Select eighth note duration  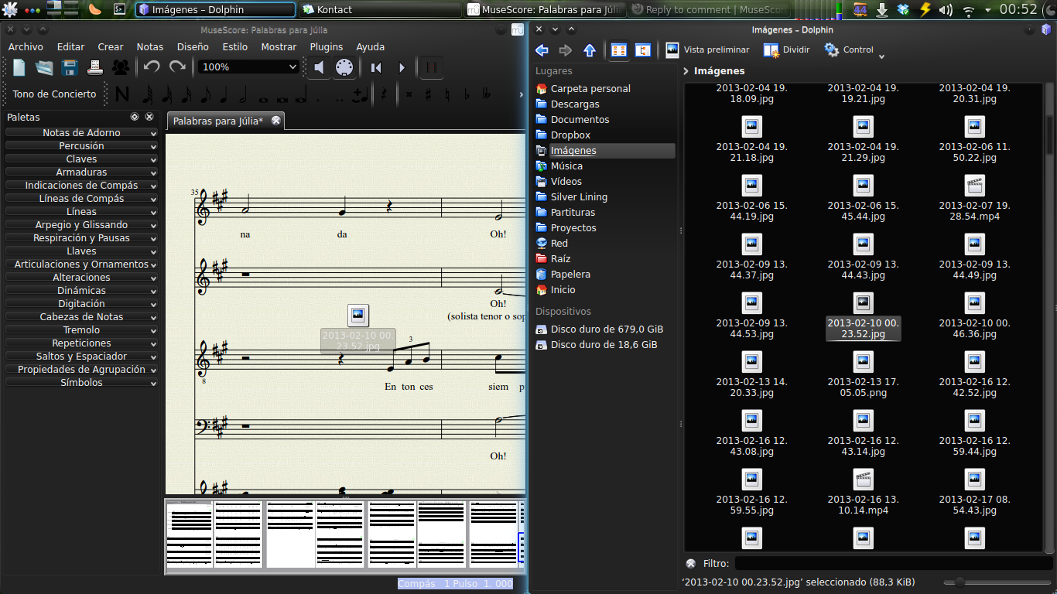point(205,94)
